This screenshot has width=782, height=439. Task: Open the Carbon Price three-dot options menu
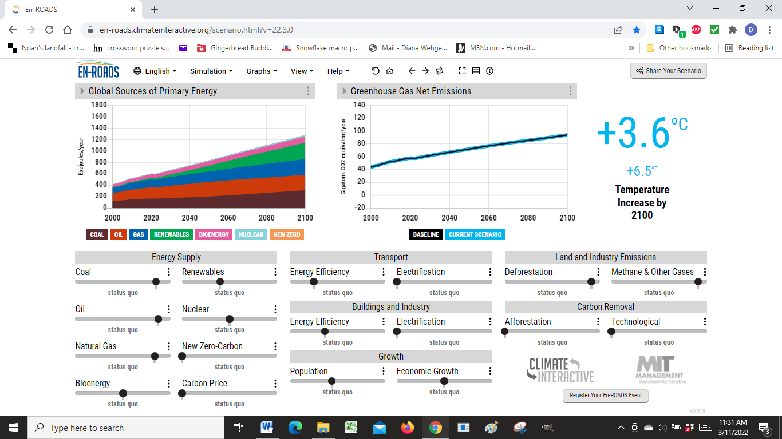(275, 384)
